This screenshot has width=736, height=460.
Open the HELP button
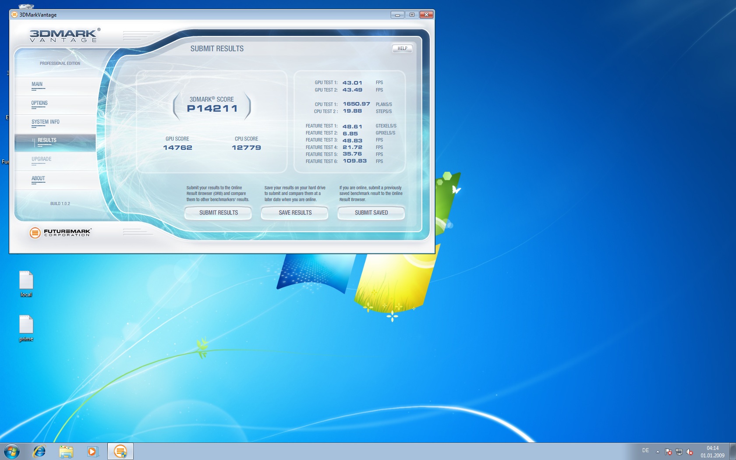[402, 49]
